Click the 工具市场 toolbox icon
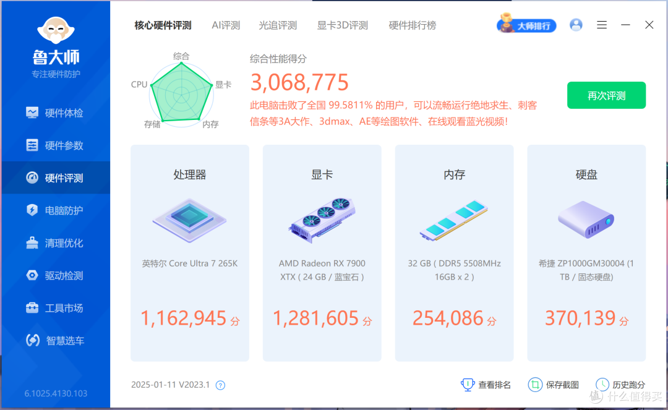Viewport: 668px width, 410px height. 32,307
